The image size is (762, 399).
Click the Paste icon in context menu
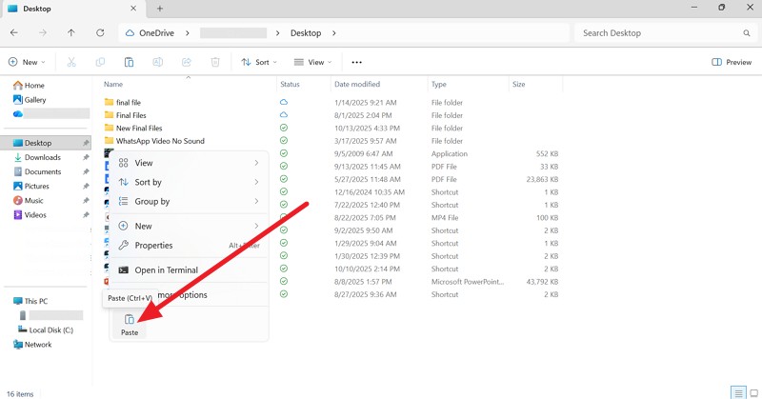coord(130,320)
